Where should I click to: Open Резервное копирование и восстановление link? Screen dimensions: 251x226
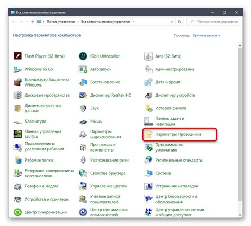(x=49, y=173)
